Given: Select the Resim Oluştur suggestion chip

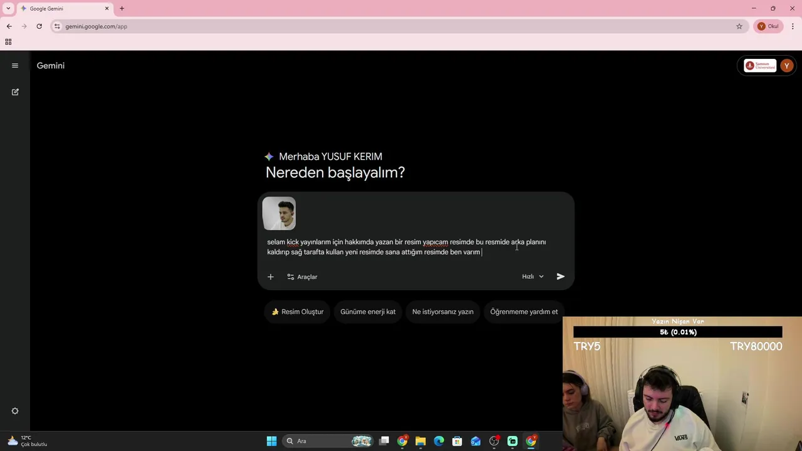Looking at the screenshot, I should [x=298, y=312].
